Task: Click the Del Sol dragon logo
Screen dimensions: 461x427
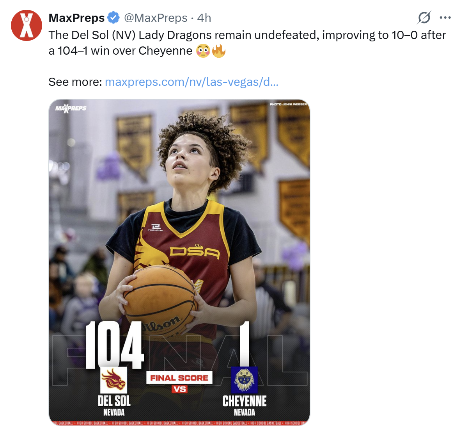Action: (x=114, y=380)
